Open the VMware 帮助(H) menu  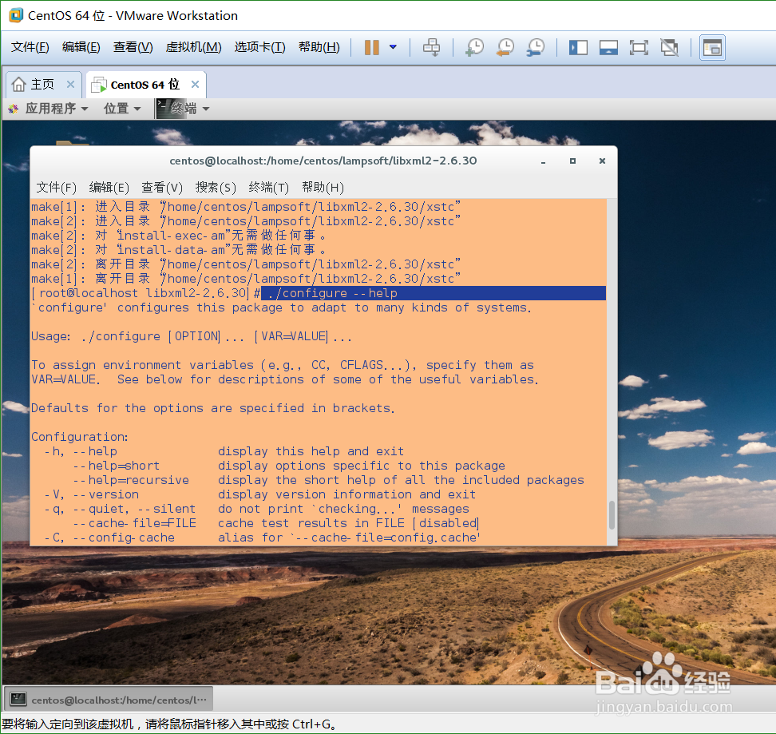pyautogui.click(x=319, y=47)
